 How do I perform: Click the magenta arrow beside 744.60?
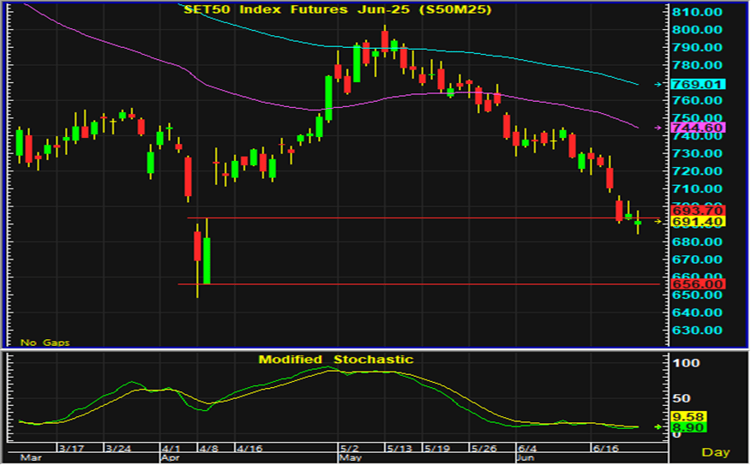tap(658, 128)
